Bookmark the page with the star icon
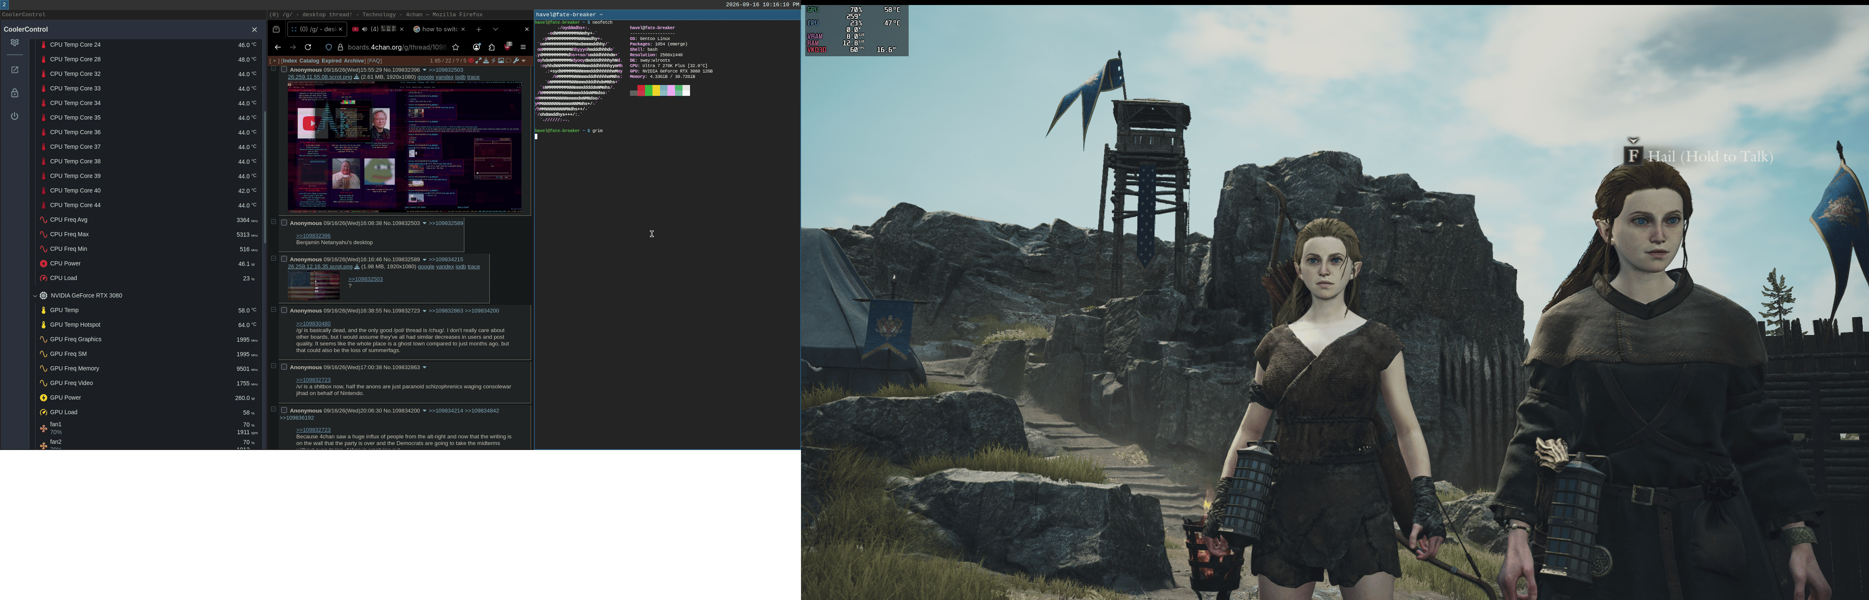Viewport: 1869px width, 600px height. (456, 47)
